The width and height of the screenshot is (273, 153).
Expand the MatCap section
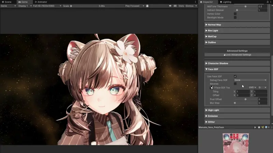click(x=237, y=36)
